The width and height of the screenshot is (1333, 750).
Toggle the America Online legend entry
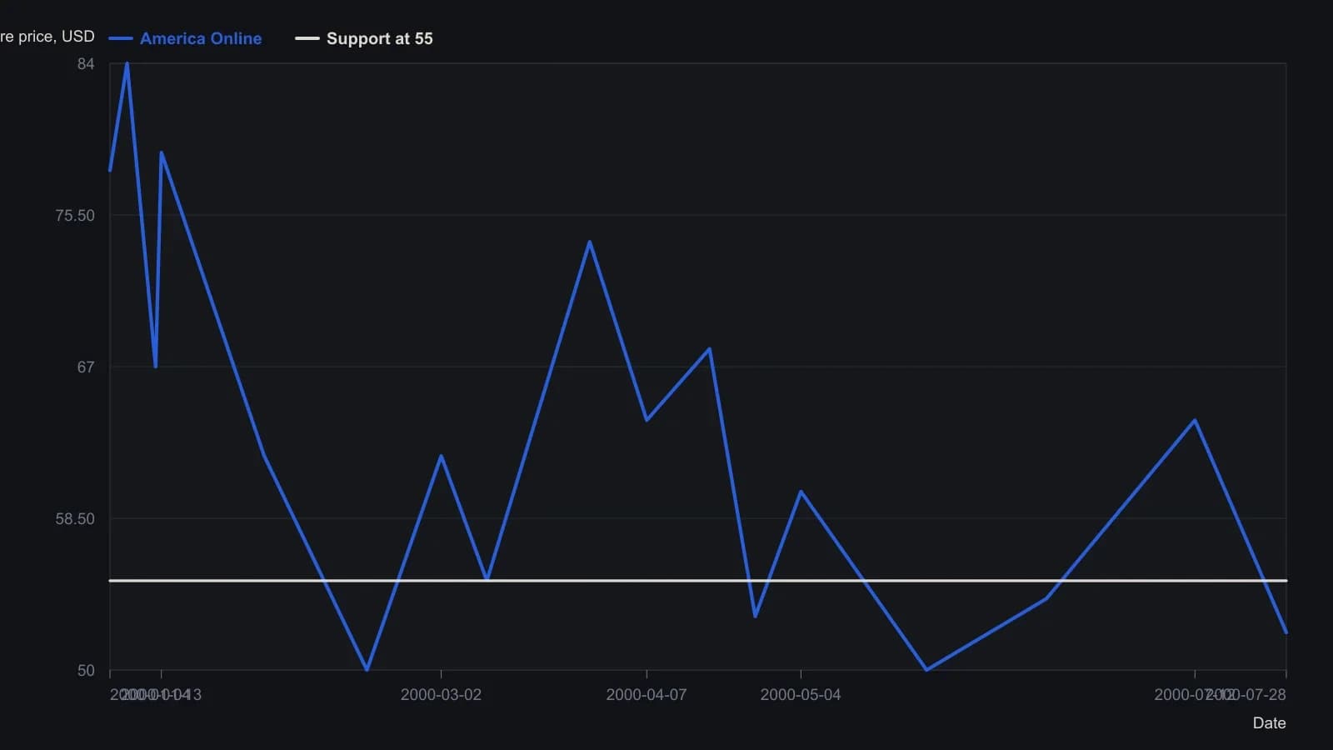(x=185, y=38)
